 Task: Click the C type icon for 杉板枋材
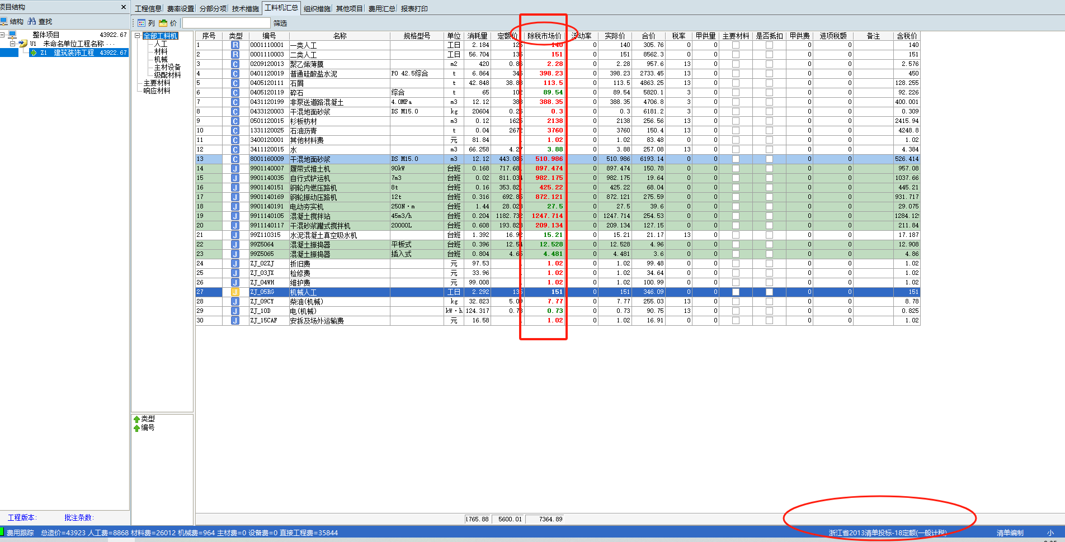pos(235,121)
